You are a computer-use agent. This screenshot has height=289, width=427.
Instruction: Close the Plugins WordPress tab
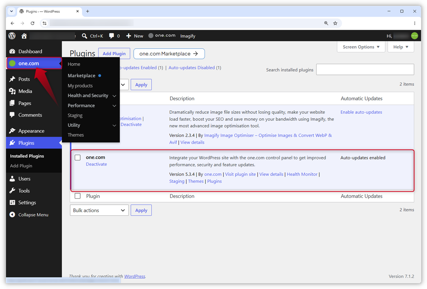pyautogui.click(x=77, y=11)
